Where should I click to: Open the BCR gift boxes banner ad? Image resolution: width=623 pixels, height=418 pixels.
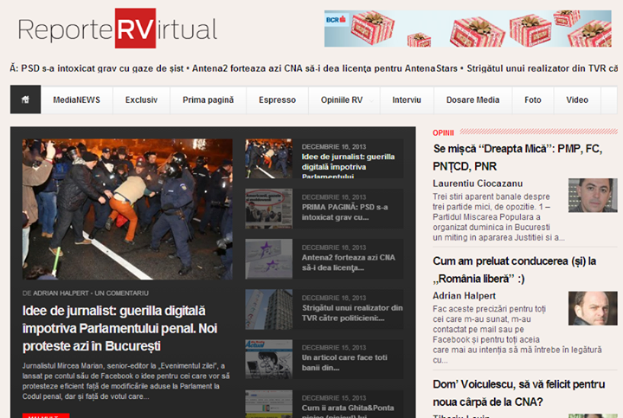coord(467,29)
